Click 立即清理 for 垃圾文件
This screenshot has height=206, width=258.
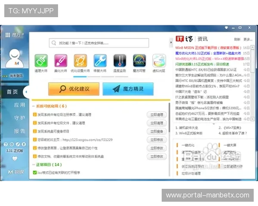[x=157, y=123]
